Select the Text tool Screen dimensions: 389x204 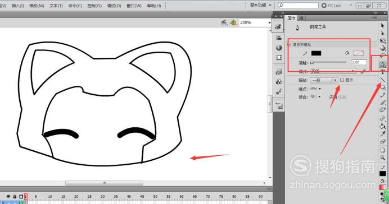(x=383, y=72)
